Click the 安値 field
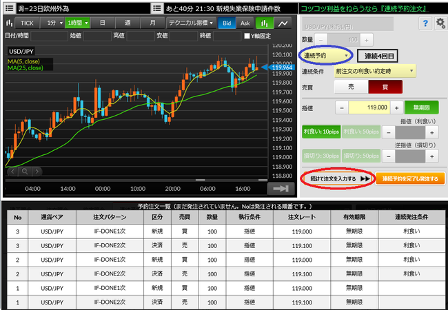448x310 pixels. [x=183, y=36]
